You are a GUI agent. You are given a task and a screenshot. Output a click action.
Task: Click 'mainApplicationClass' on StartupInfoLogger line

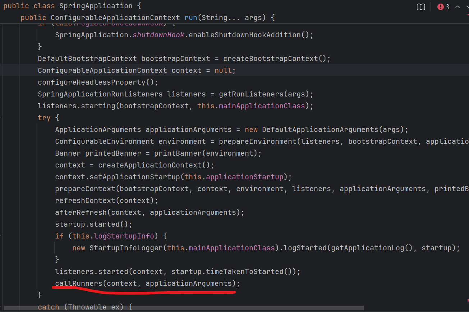click(x=232, y=248)
